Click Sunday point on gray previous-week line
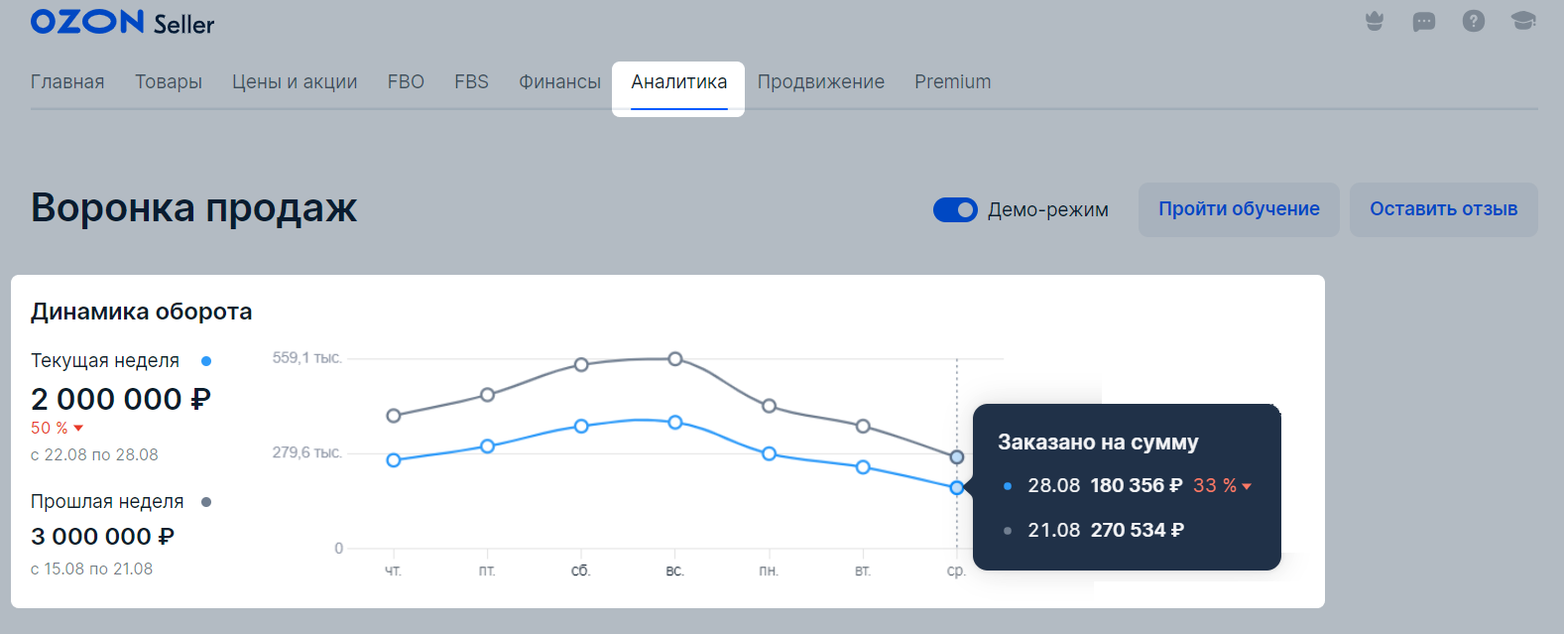The image size is (1564, 634). coord(675,358)
